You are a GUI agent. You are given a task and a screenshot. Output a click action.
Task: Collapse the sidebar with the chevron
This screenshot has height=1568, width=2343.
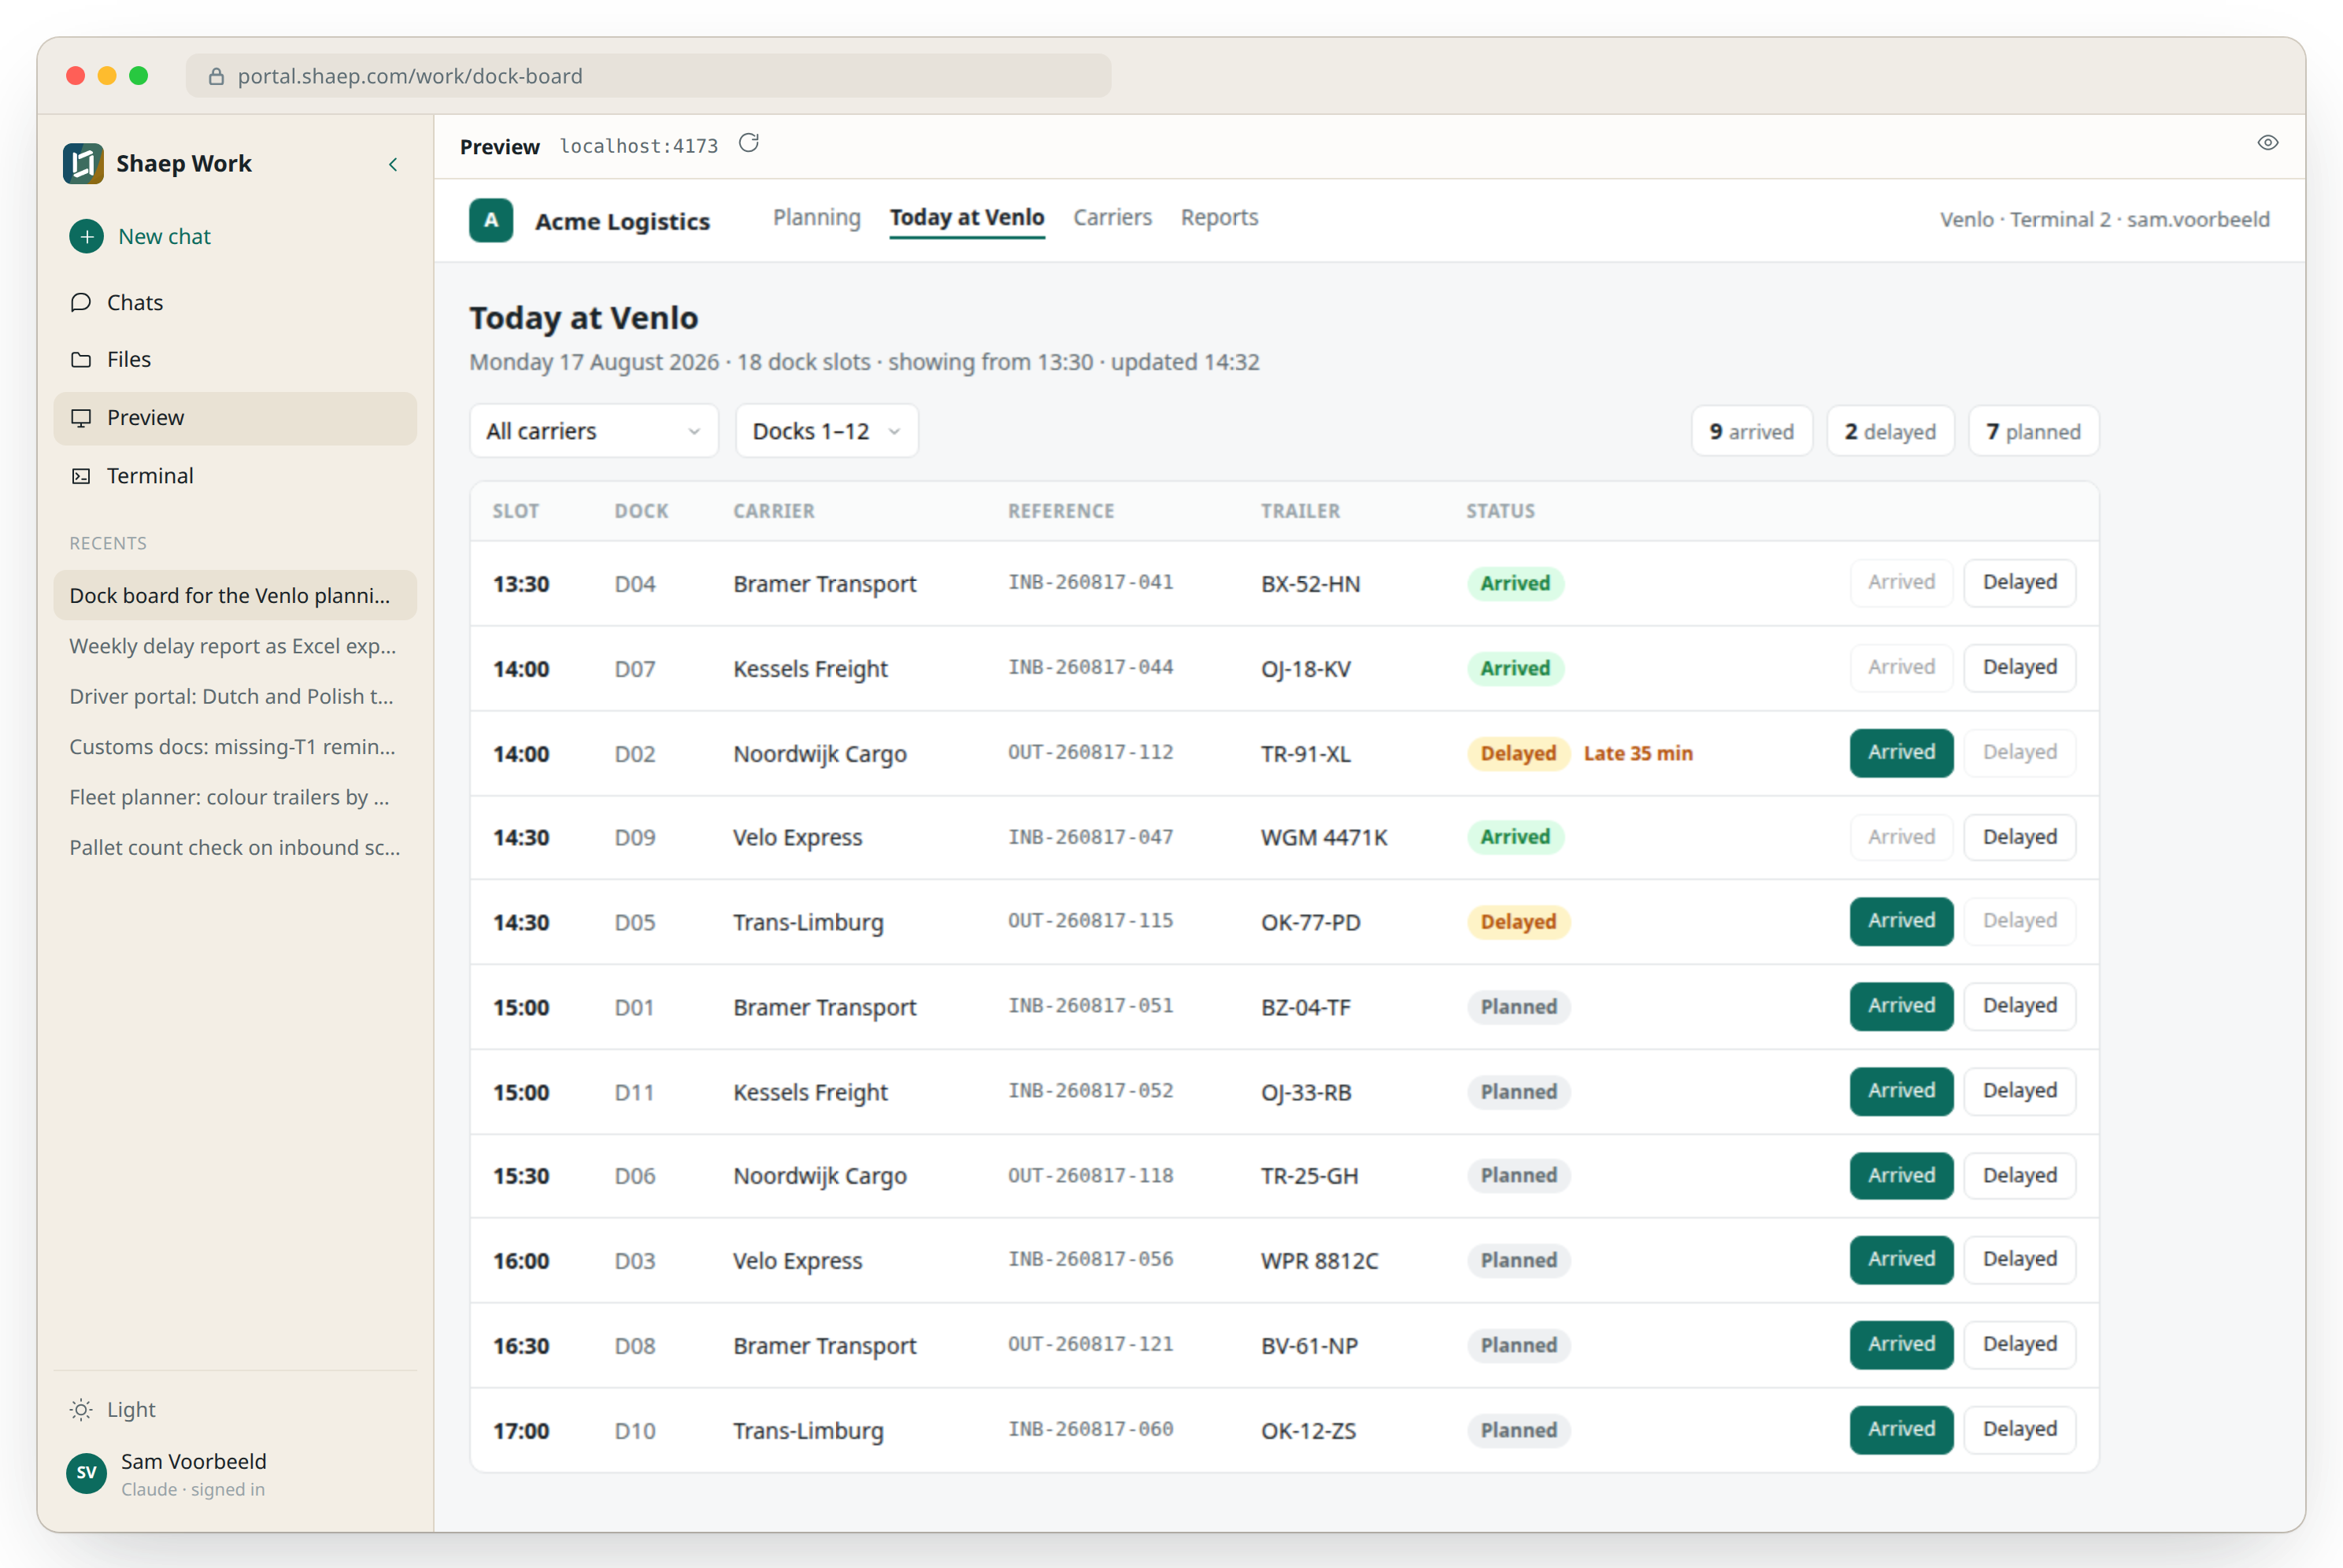(393, 164)
